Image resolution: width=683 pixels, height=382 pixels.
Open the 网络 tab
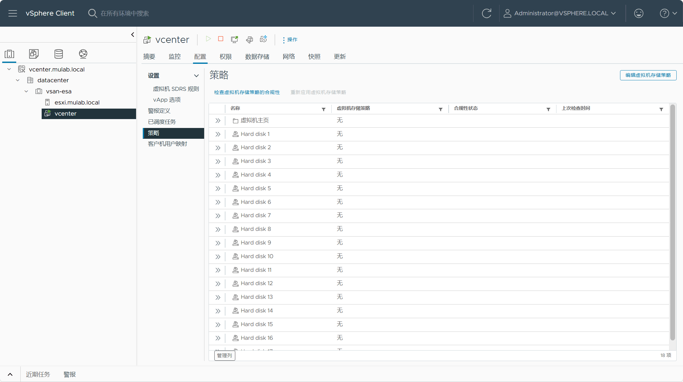tap(289, 57)
